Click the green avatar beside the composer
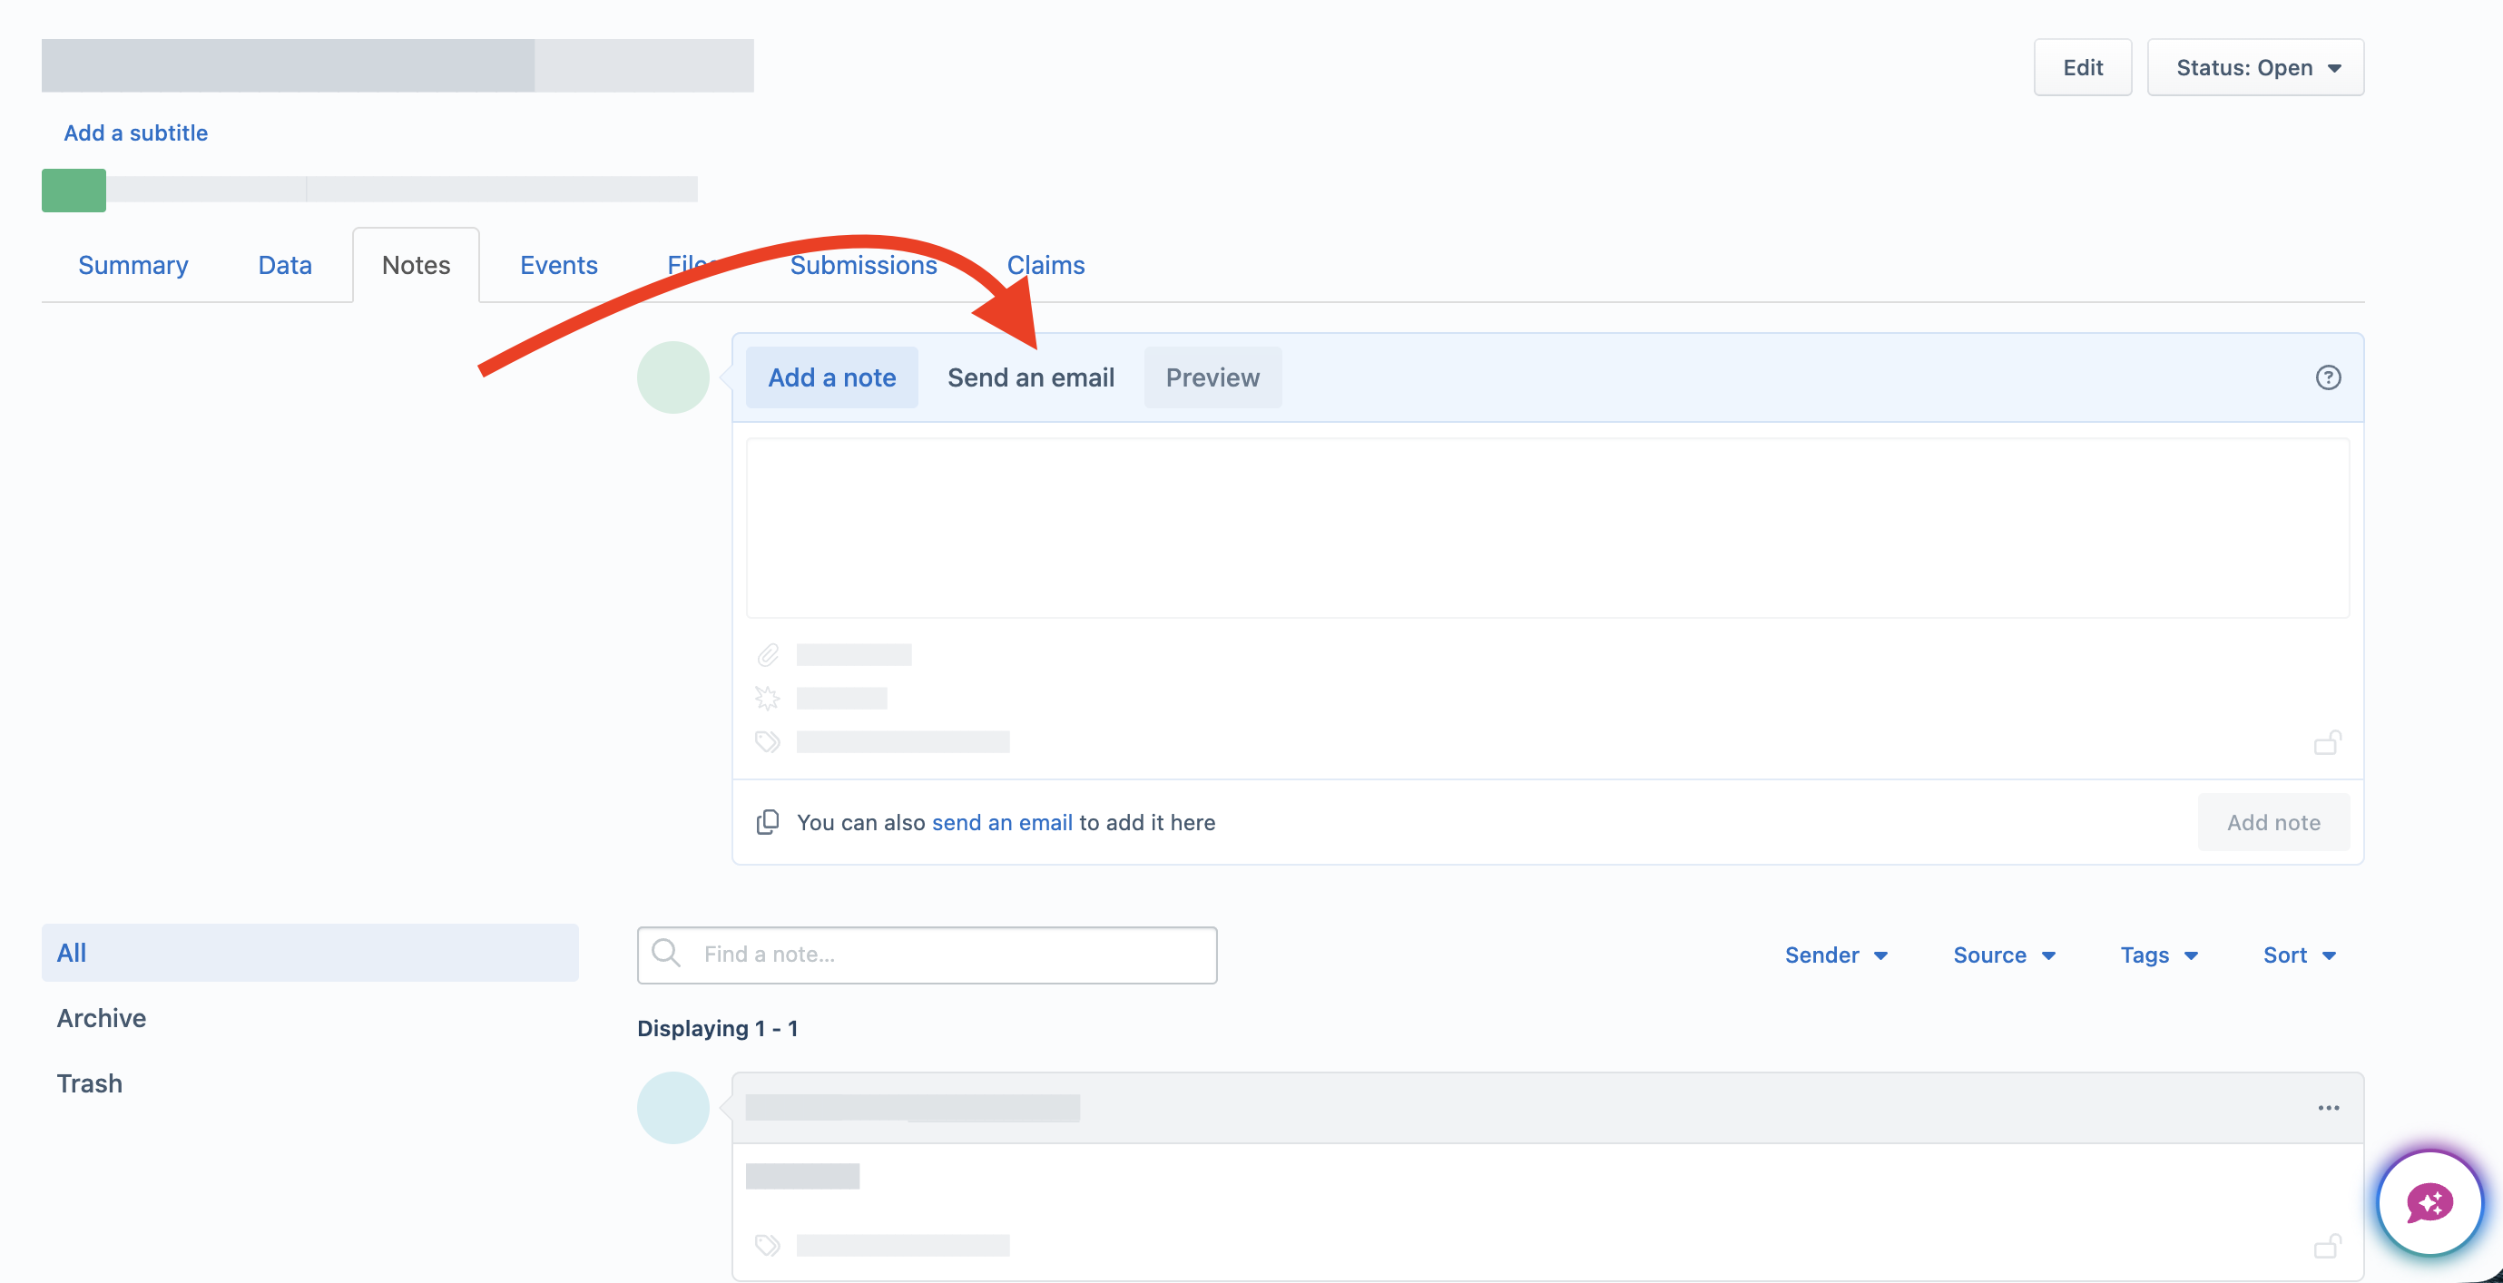This screenshot has height=1283, width=2503. (673, 377)
